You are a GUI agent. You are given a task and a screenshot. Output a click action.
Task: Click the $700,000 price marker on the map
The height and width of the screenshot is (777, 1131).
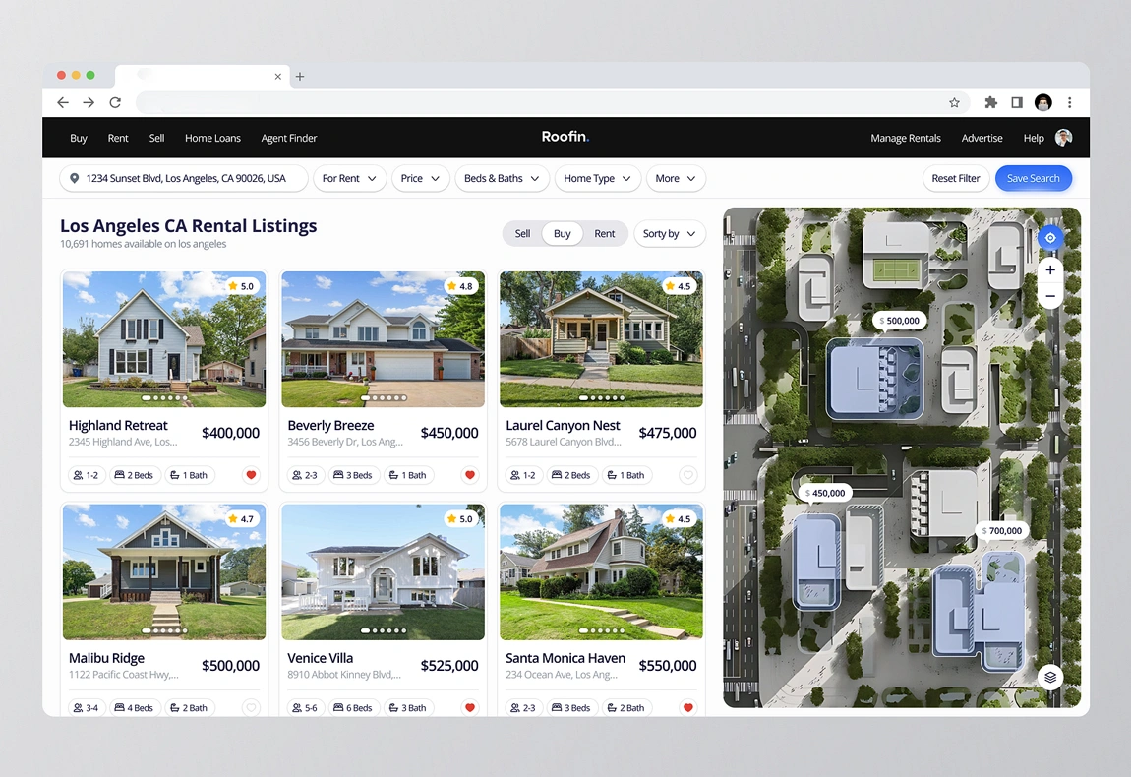point(1001,530)
